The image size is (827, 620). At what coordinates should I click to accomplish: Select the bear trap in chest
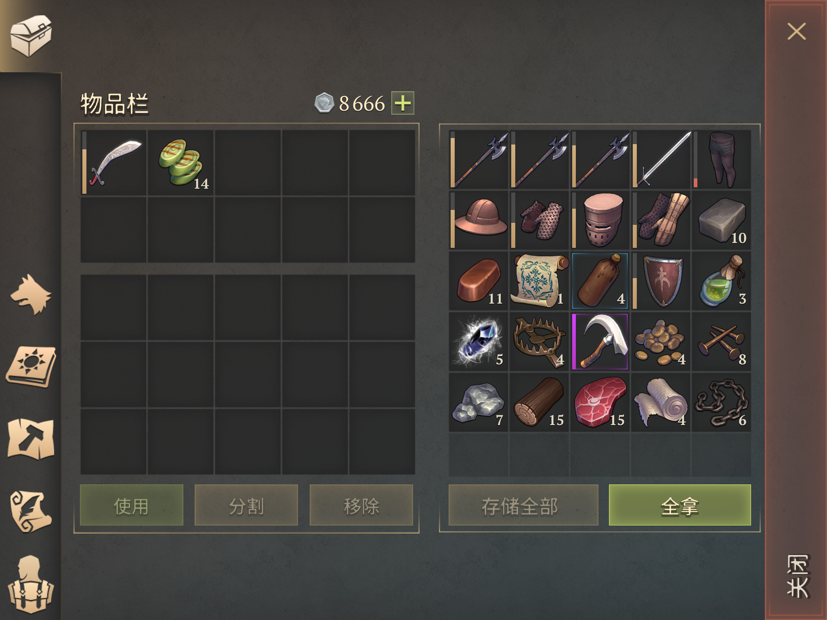(539, 341)
